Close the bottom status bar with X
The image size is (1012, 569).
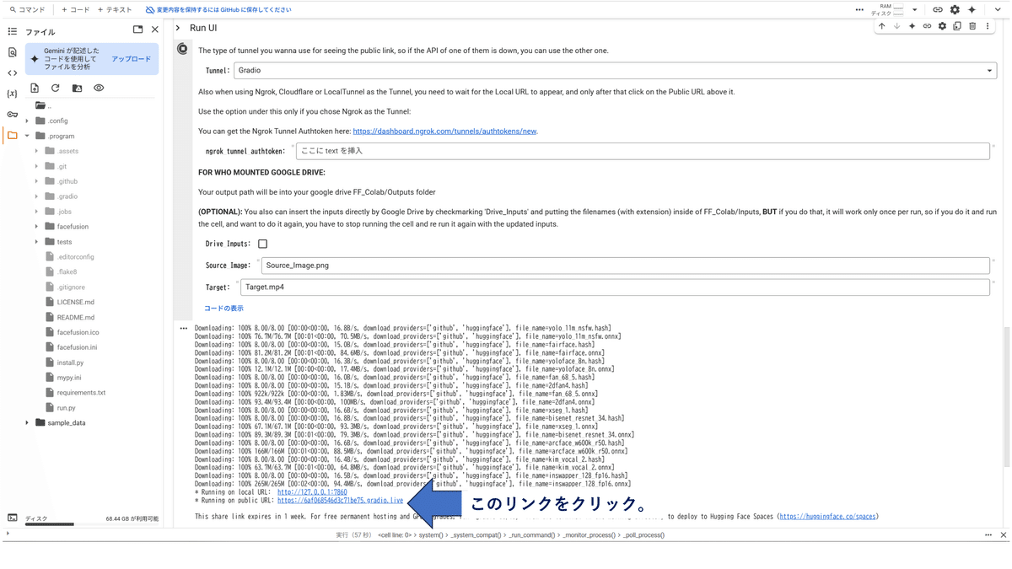[1004, 535]
